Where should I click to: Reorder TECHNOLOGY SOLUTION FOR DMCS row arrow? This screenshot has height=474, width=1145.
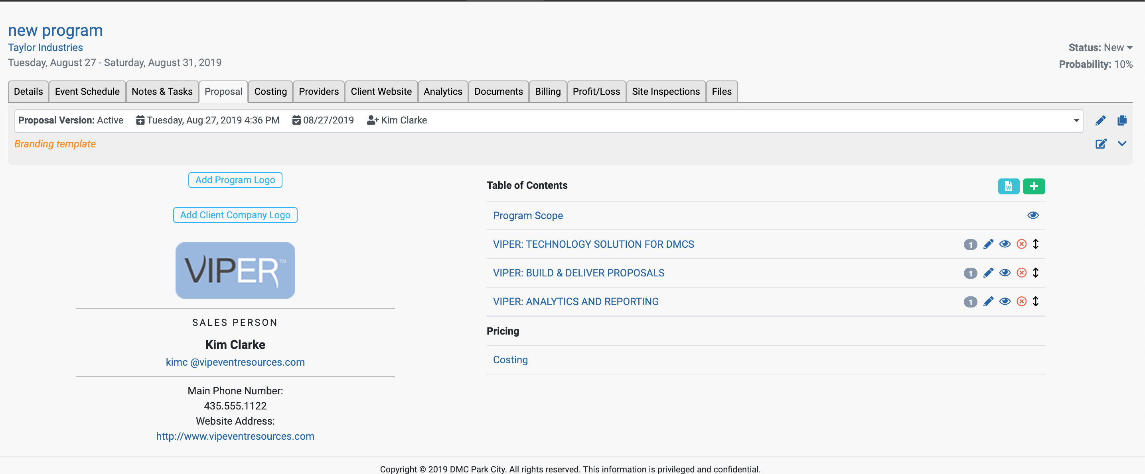(1035, 244)
